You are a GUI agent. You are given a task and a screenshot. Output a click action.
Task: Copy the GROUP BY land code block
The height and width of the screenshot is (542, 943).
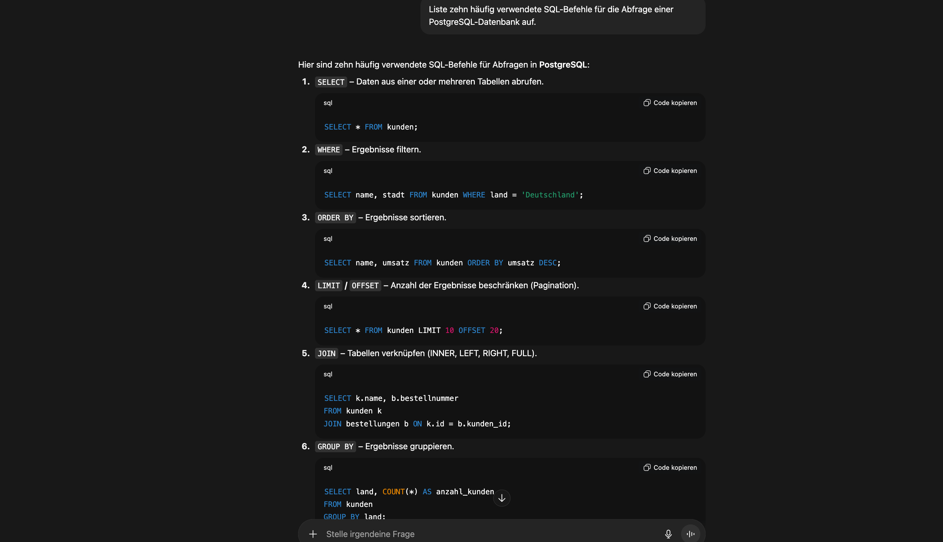coord(669,467)
